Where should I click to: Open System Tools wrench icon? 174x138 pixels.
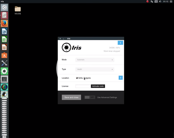[4, 63]
